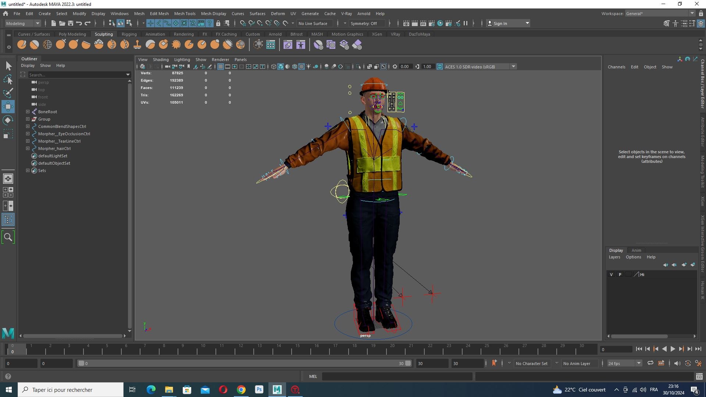Toggle the P playback box of Hi layer
Viewport: 706px width, 397px height.
620,275
